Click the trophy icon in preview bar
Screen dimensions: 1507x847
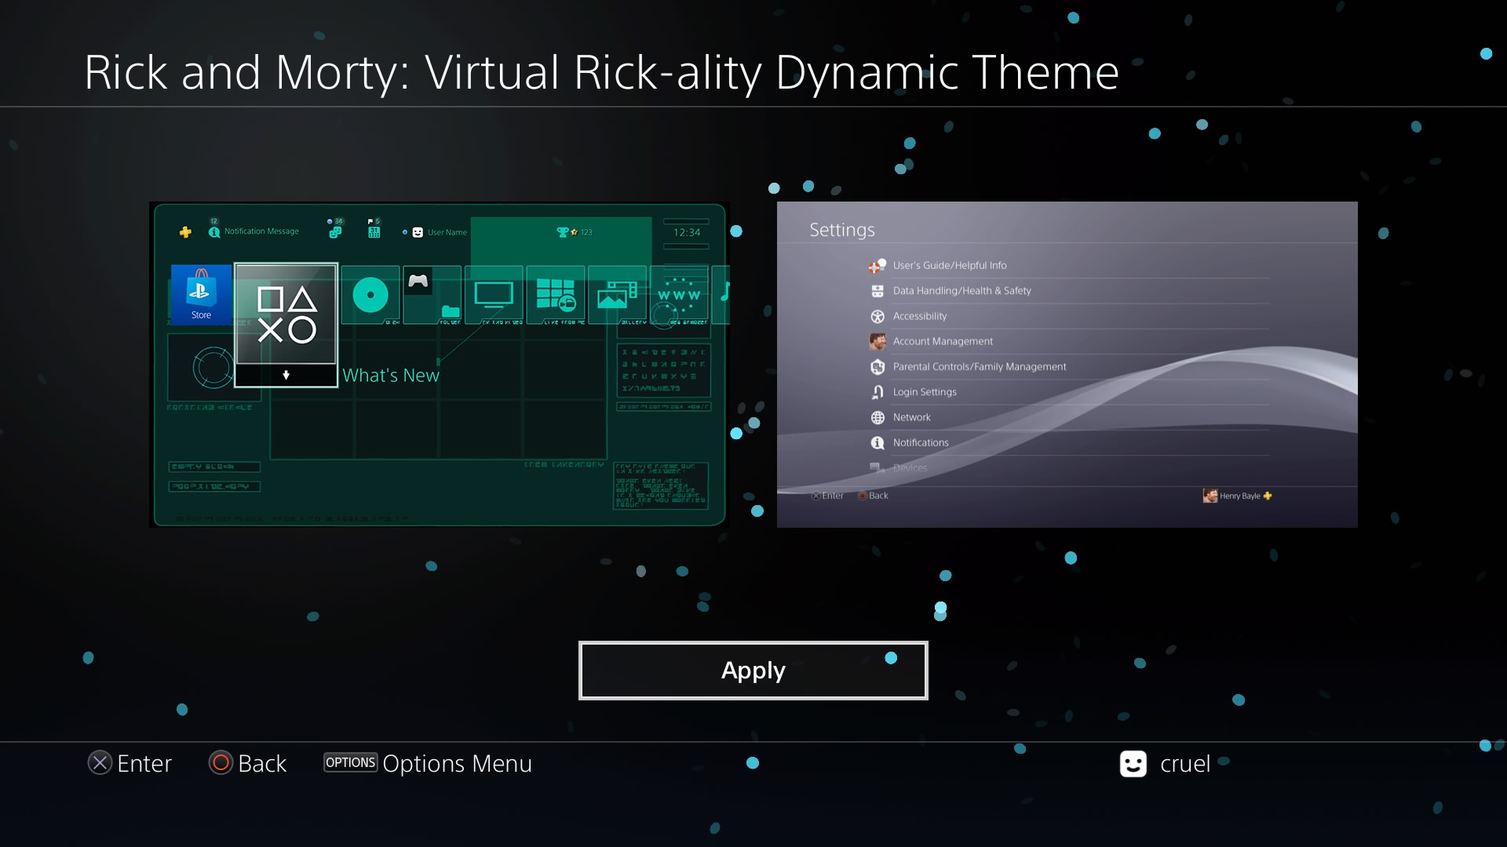point(562,232)
